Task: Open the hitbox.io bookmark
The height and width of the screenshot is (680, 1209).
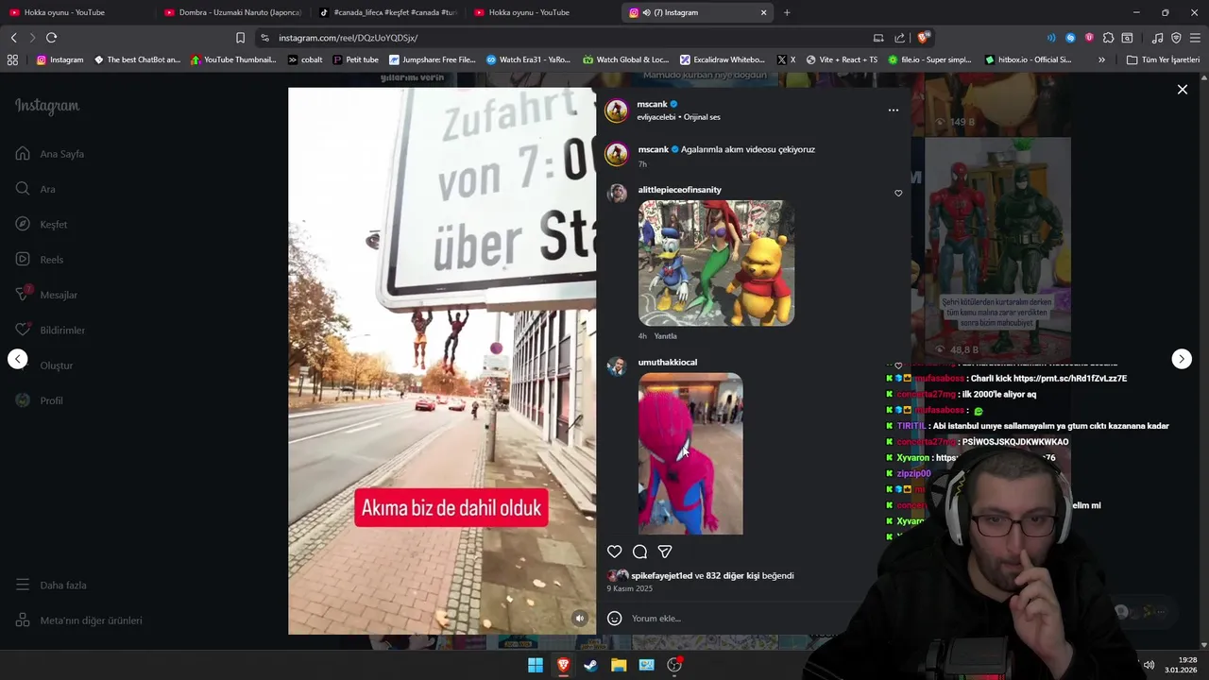Action: [1028, 59]
